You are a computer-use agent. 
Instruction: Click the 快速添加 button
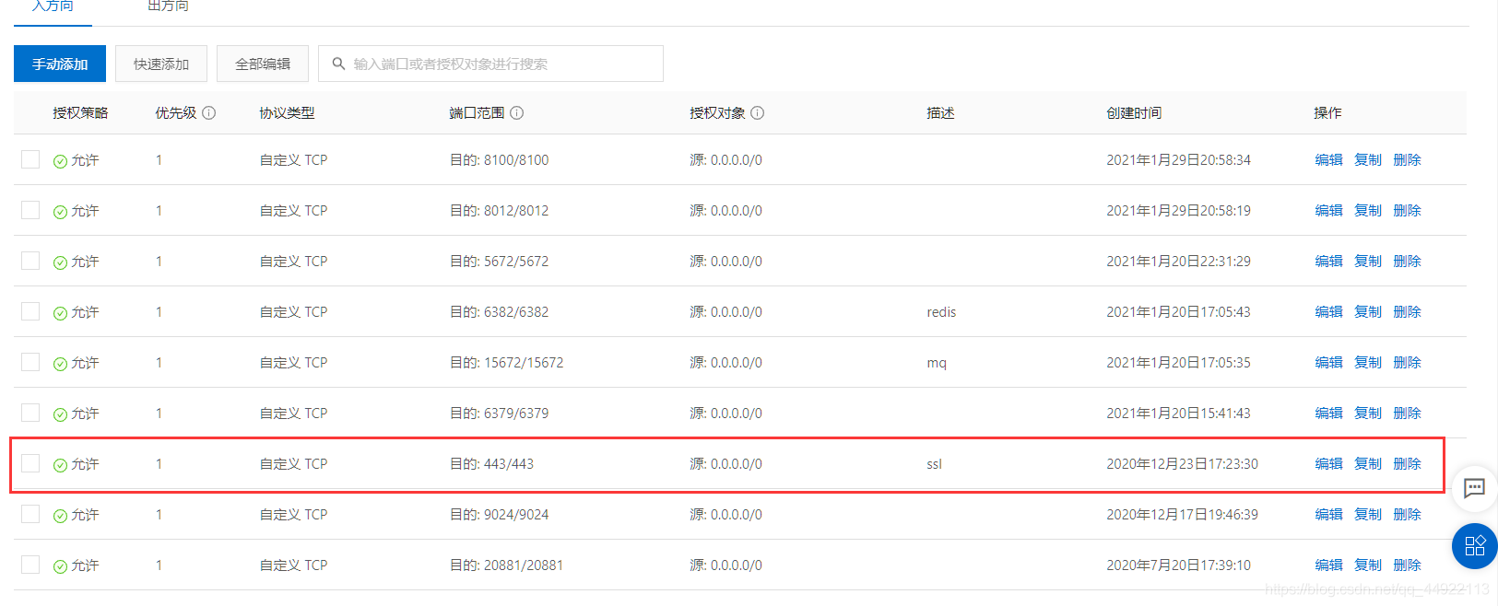[161, 64]
